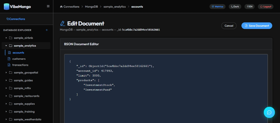Click accounts in the breadcrumb
Image resolution: width=280 pixels, height=123 pixels.
click(x=137, y=7)
